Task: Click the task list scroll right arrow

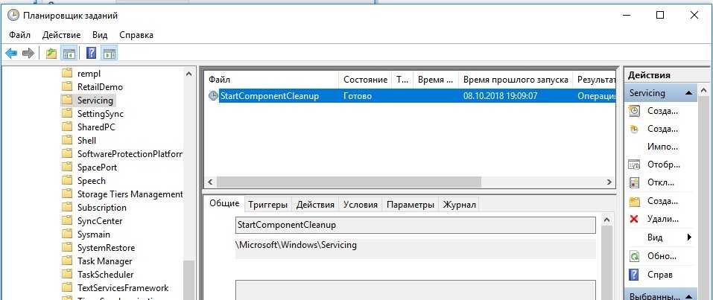Action: point(609,182)
